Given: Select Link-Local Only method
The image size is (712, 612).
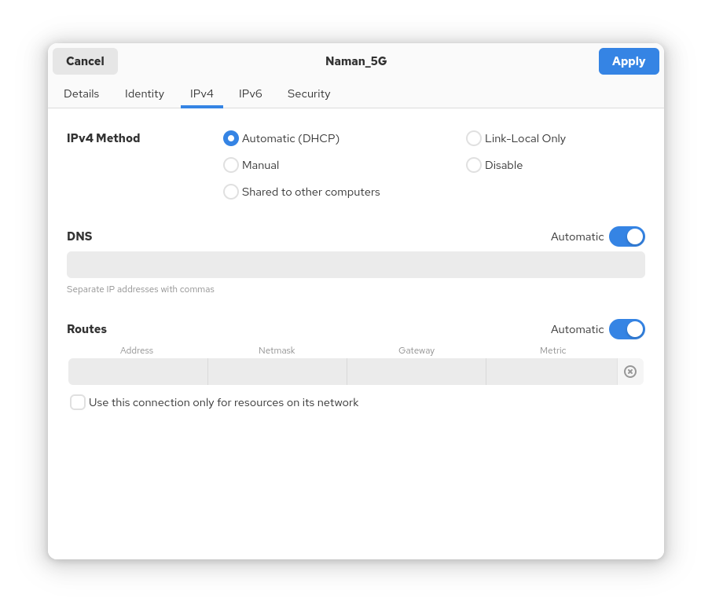Looking at the screenshot, I should [474, 138].
